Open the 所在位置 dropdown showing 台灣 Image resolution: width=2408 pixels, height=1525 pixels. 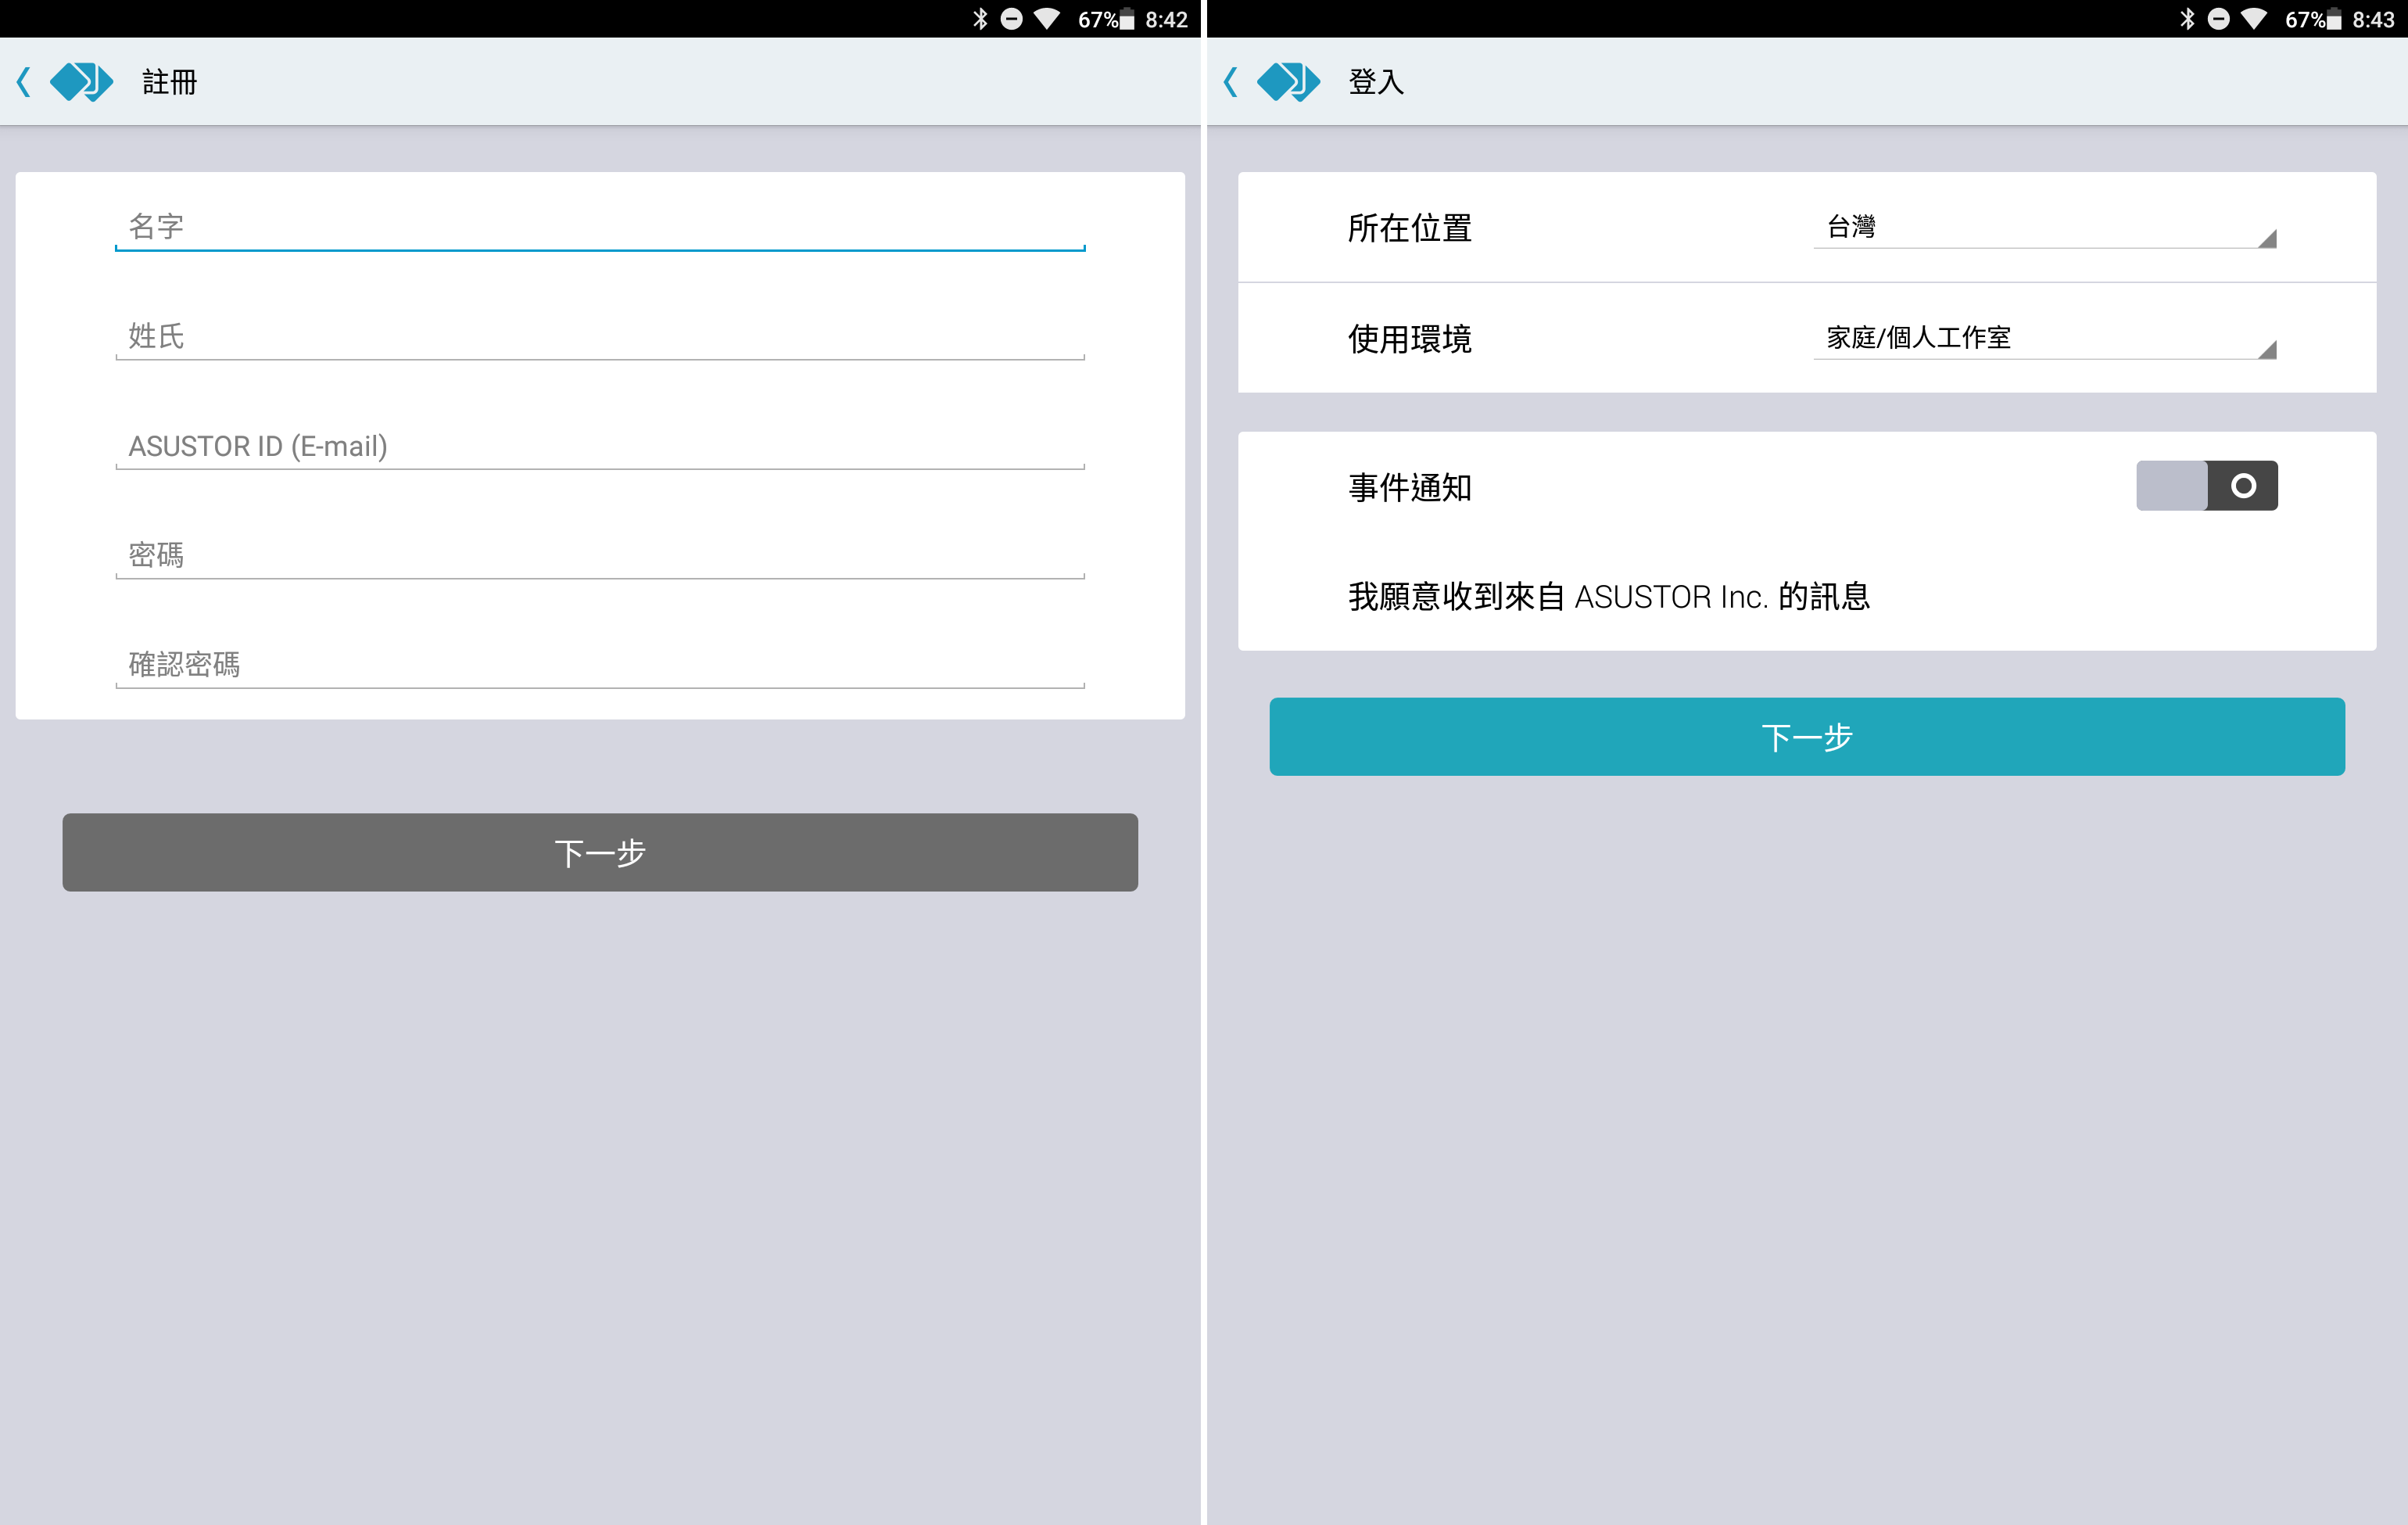click(2045, 227)
